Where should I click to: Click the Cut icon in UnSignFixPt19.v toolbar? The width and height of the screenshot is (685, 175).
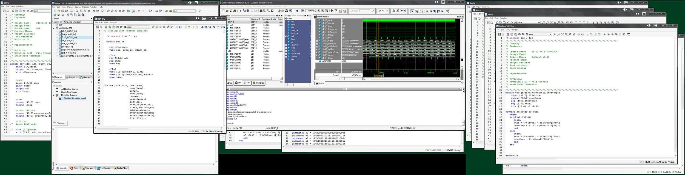tap(508, 34)
